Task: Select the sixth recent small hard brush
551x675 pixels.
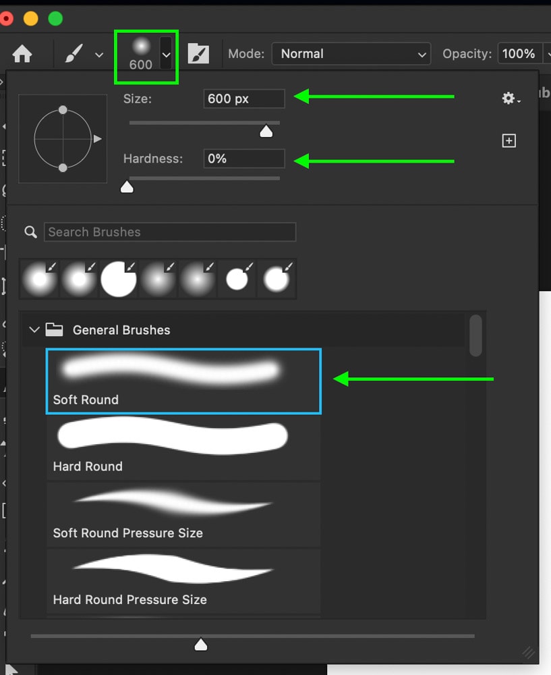Action: click(237, 279)
